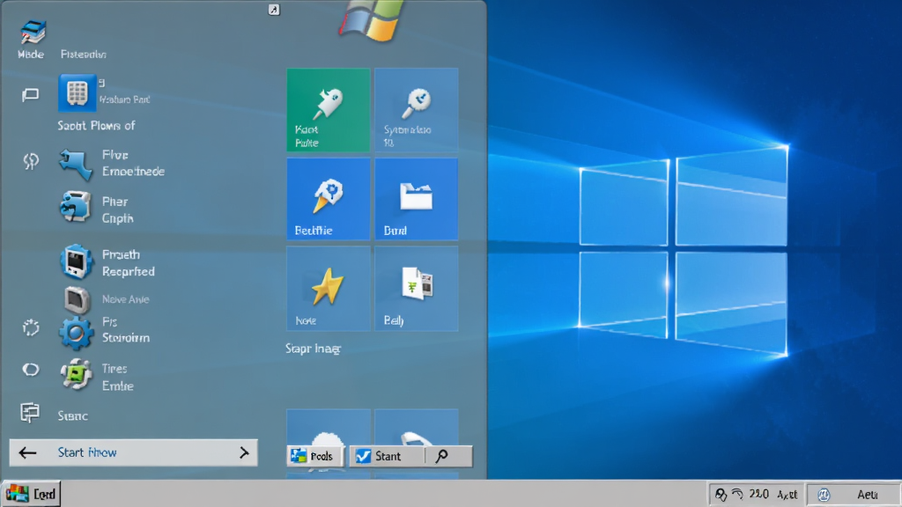Expand the Start fmow right chevron
Image resolution: width=902 pixels, height=507 pixels.
(244, 453)
